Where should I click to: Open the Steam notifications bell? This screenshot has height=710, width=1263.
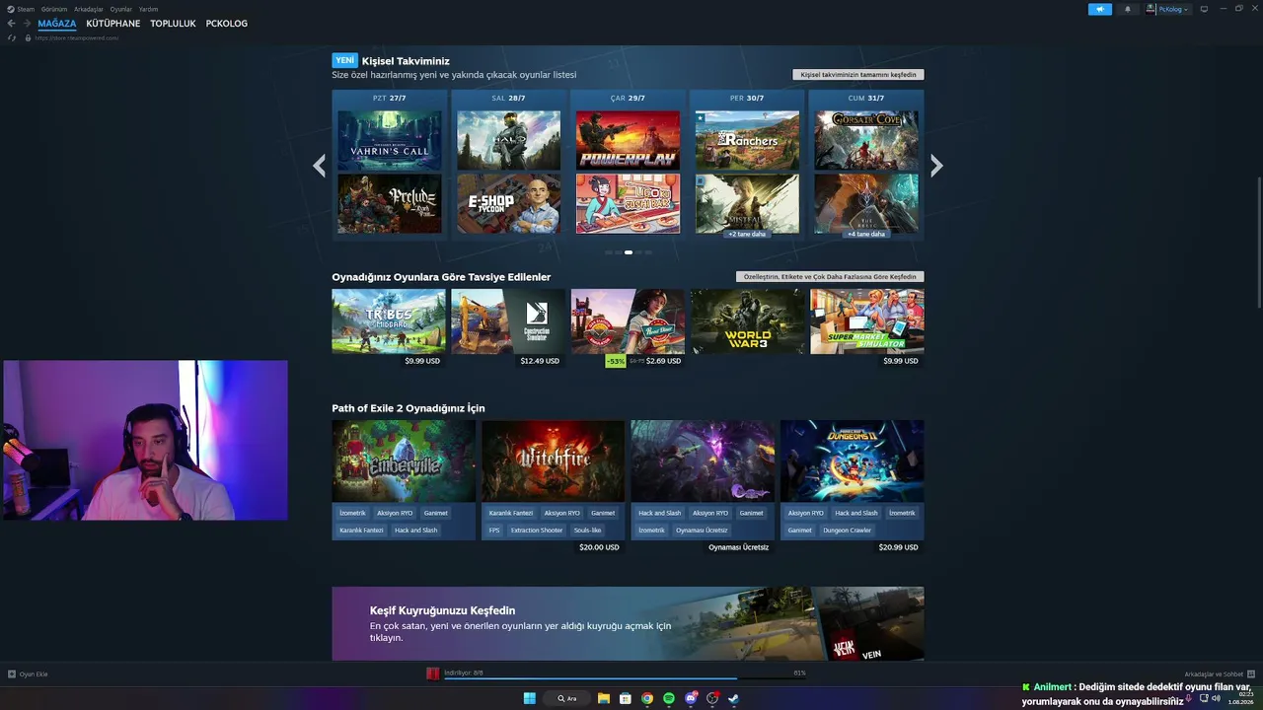point(1128,9)
